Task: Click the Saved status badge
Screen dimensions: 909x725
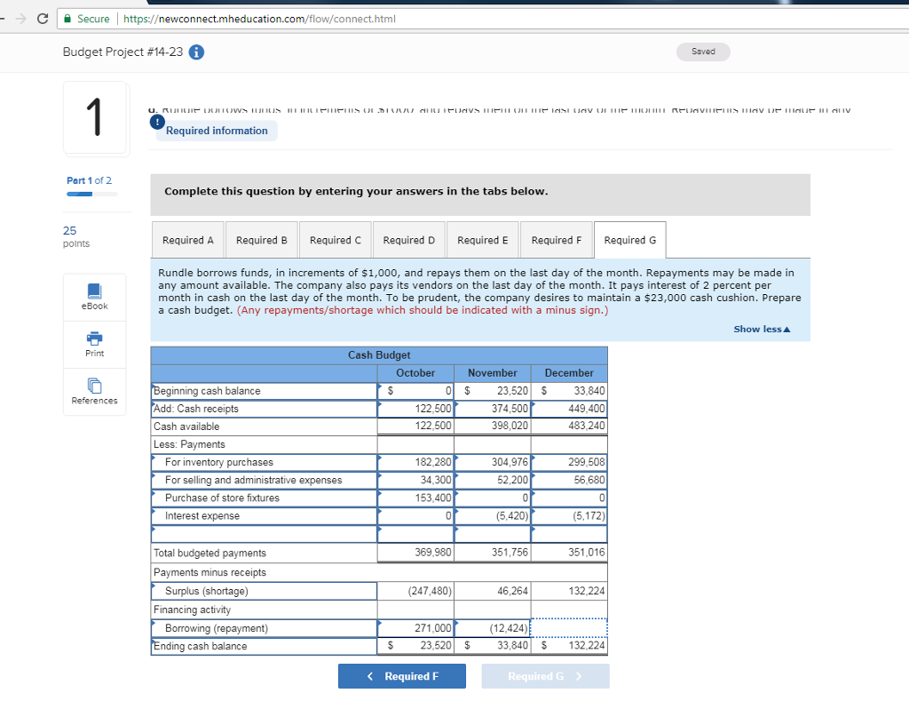Action: click(x=703, y=52)
